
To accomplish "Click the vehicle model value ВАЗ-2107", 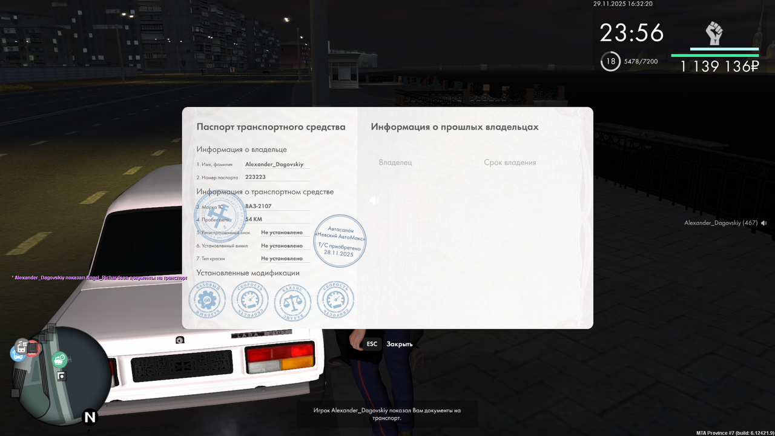I will tap(259, 206).
